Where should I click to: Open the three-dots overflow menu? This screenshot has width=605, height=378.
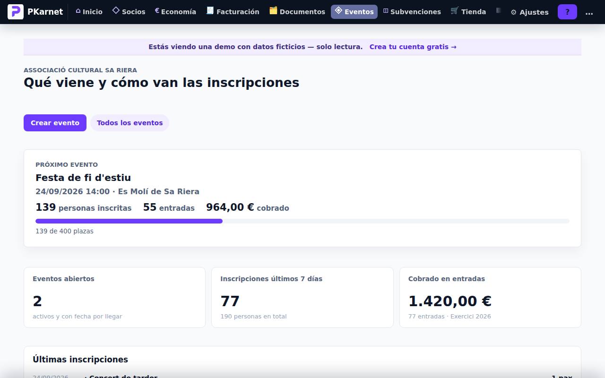pos(589,12)
